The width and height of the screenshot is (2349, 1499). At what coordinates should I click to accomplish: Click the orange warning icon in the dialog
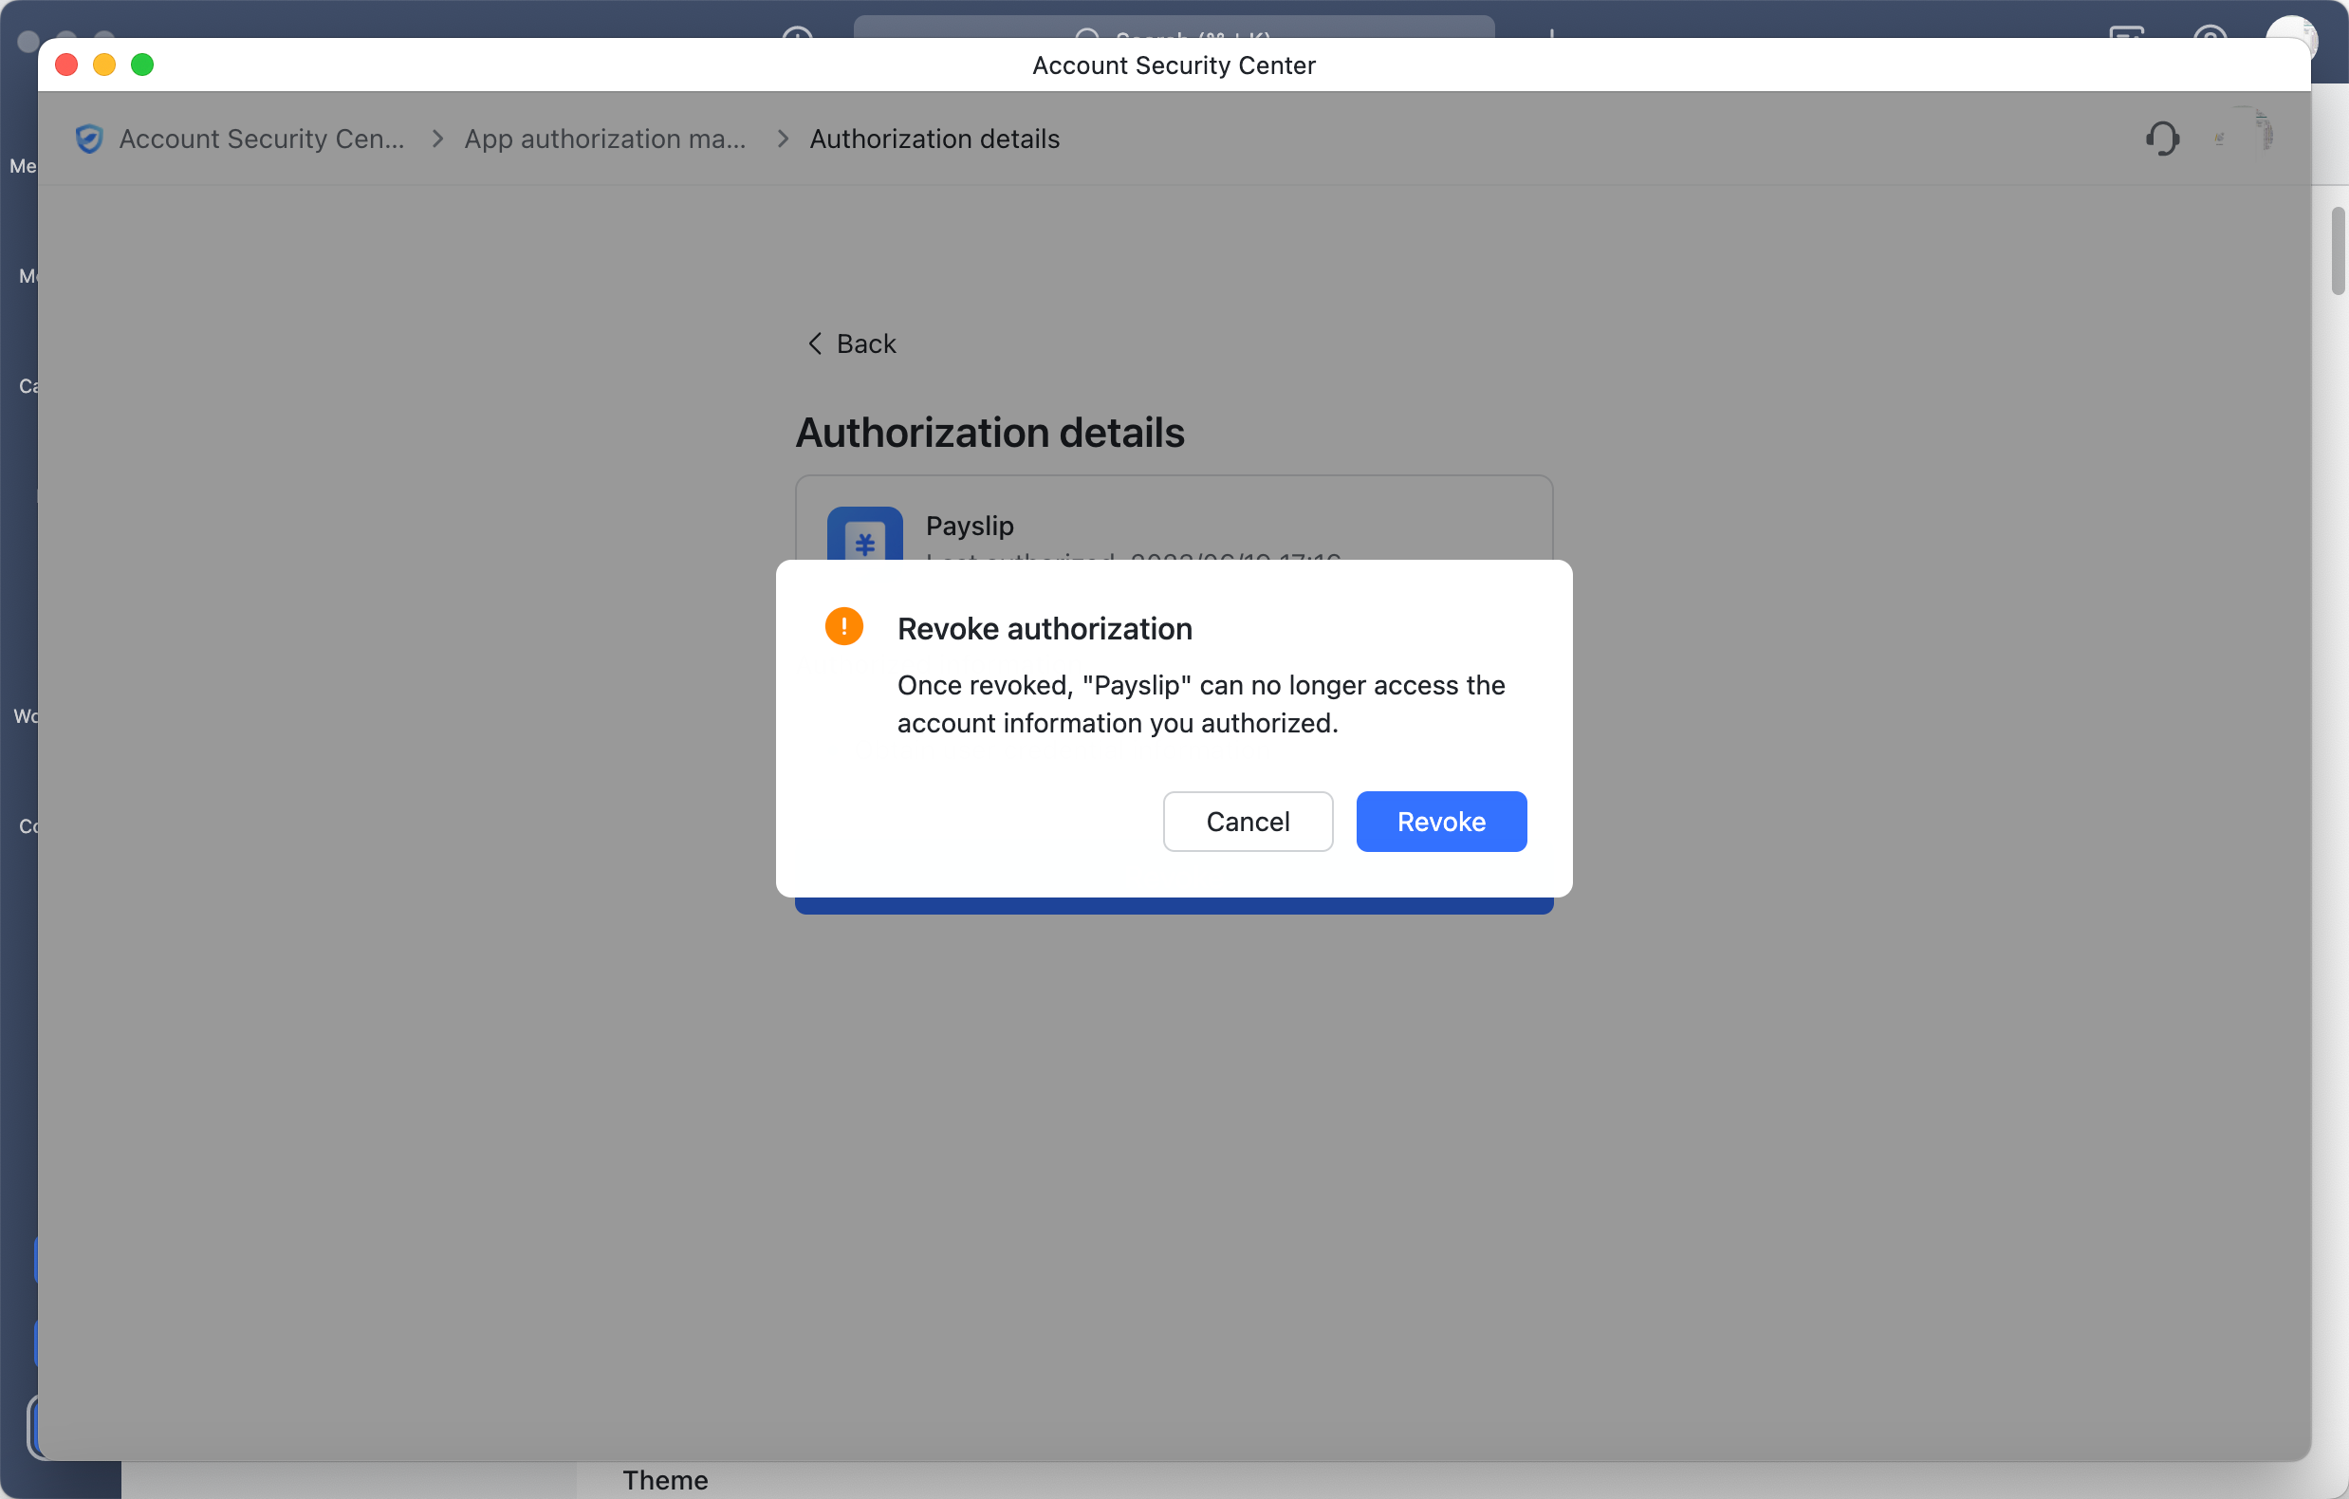(843, 626)
